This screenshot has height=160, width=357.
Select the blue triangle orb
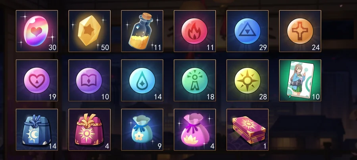[248, 31]
